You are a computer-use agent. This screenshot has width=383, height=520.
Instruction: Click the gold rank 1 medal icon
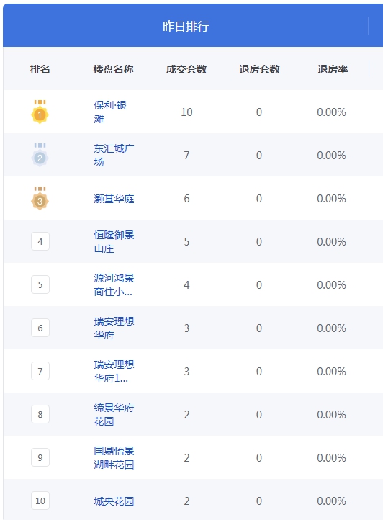click(x=40, y=112)
